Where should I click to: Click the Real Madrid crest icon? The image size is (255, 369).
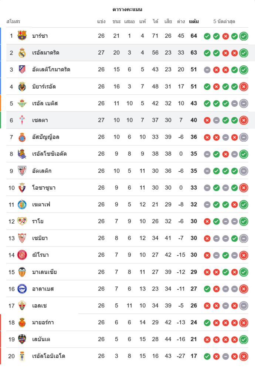22,53
